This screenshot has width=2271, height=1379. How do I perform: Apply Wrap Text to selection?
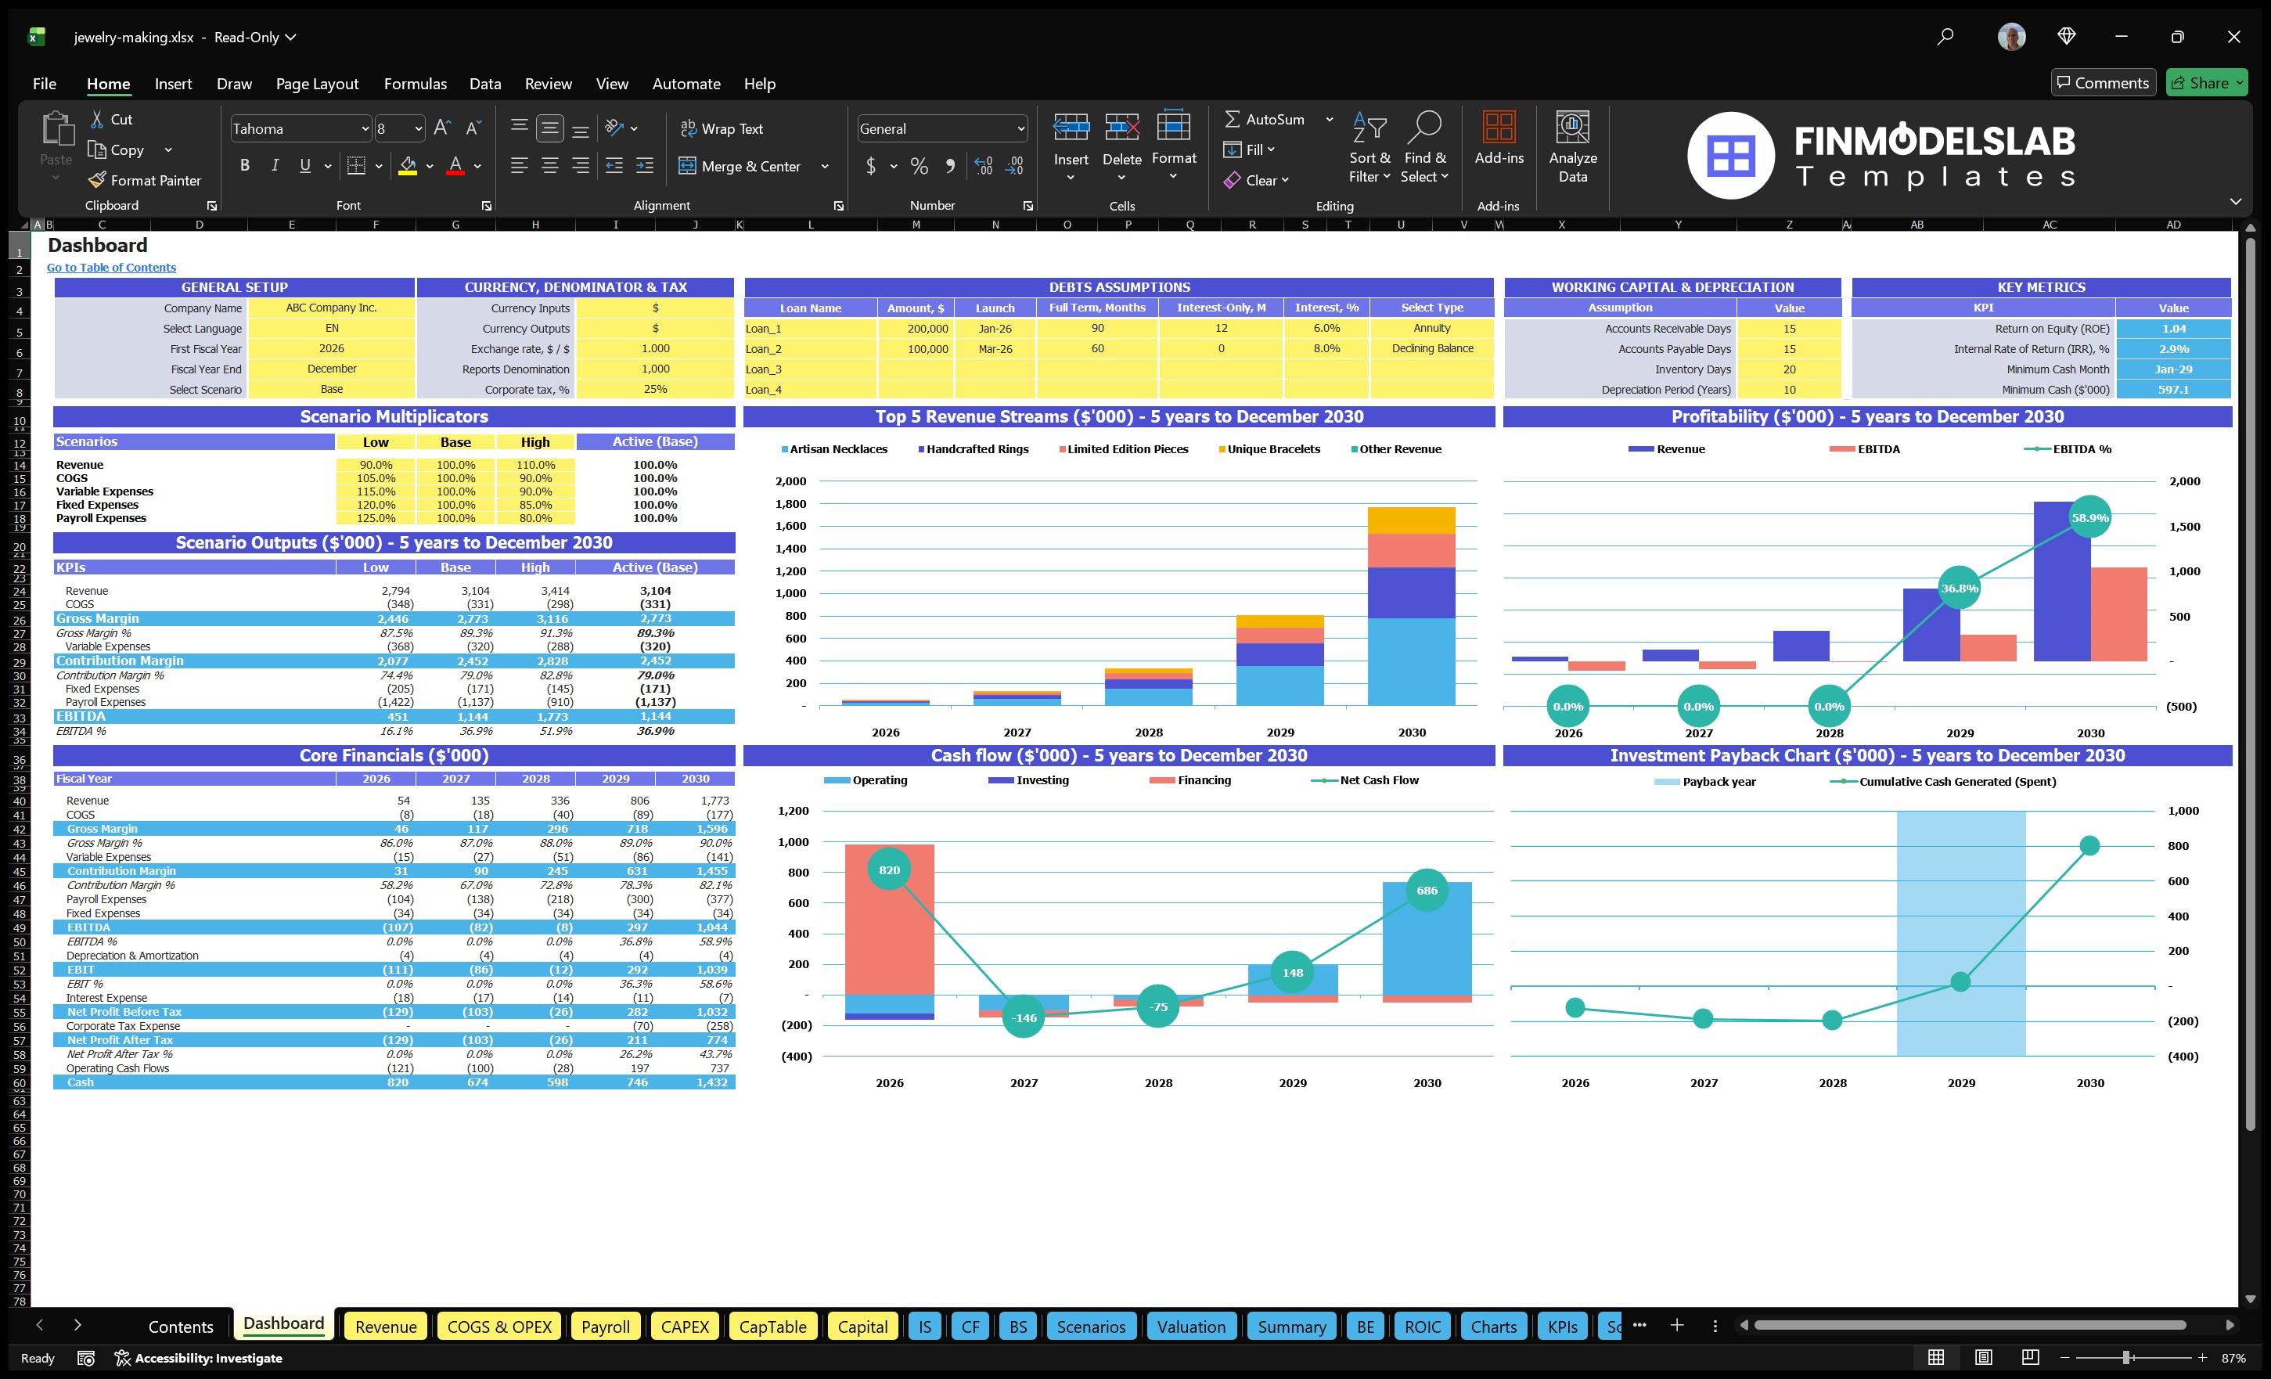click(x=722, y=128)
